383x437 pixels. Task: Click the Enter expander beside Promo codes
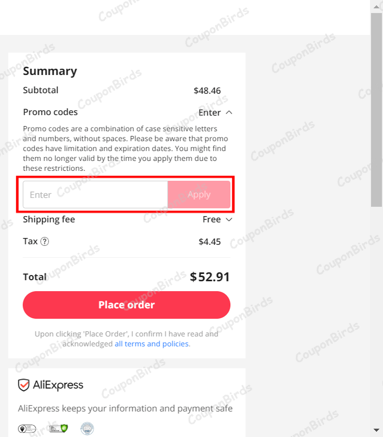[210, 112]
